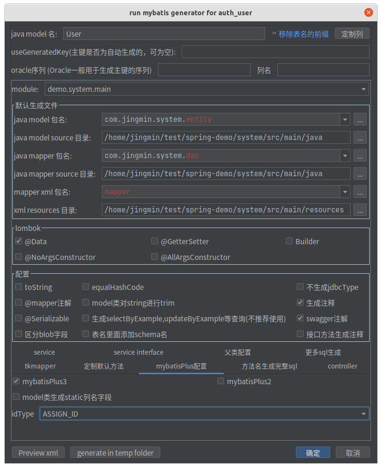Expand mapper xml package dropdown arrow
This screenshot has width=382, height=468.
[x=345, y=192]
